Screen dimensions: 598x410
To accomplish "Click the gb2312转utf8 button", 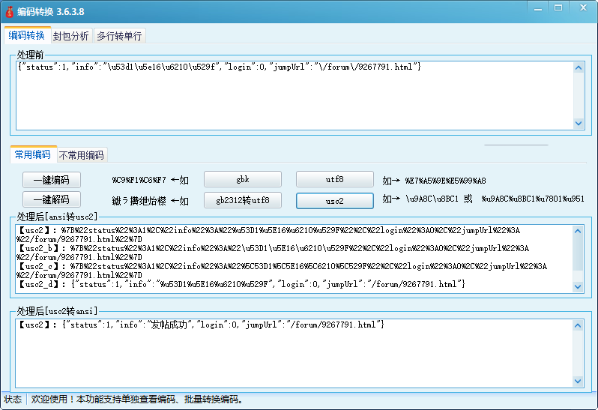I will (243, 200).
